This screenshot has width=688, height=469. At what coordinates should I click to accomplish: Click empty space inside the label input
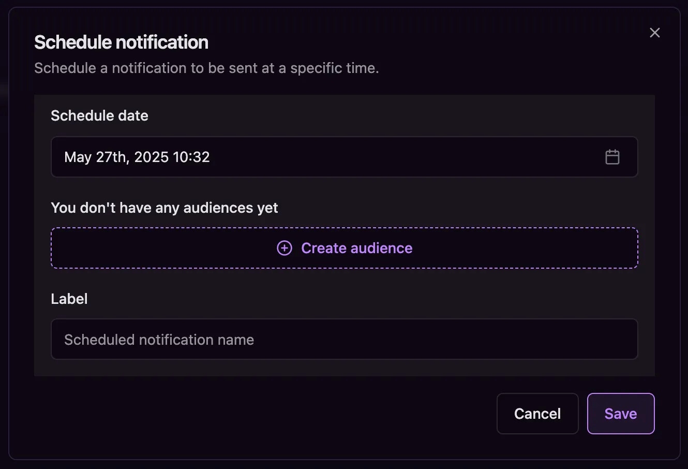coord(440,339)
